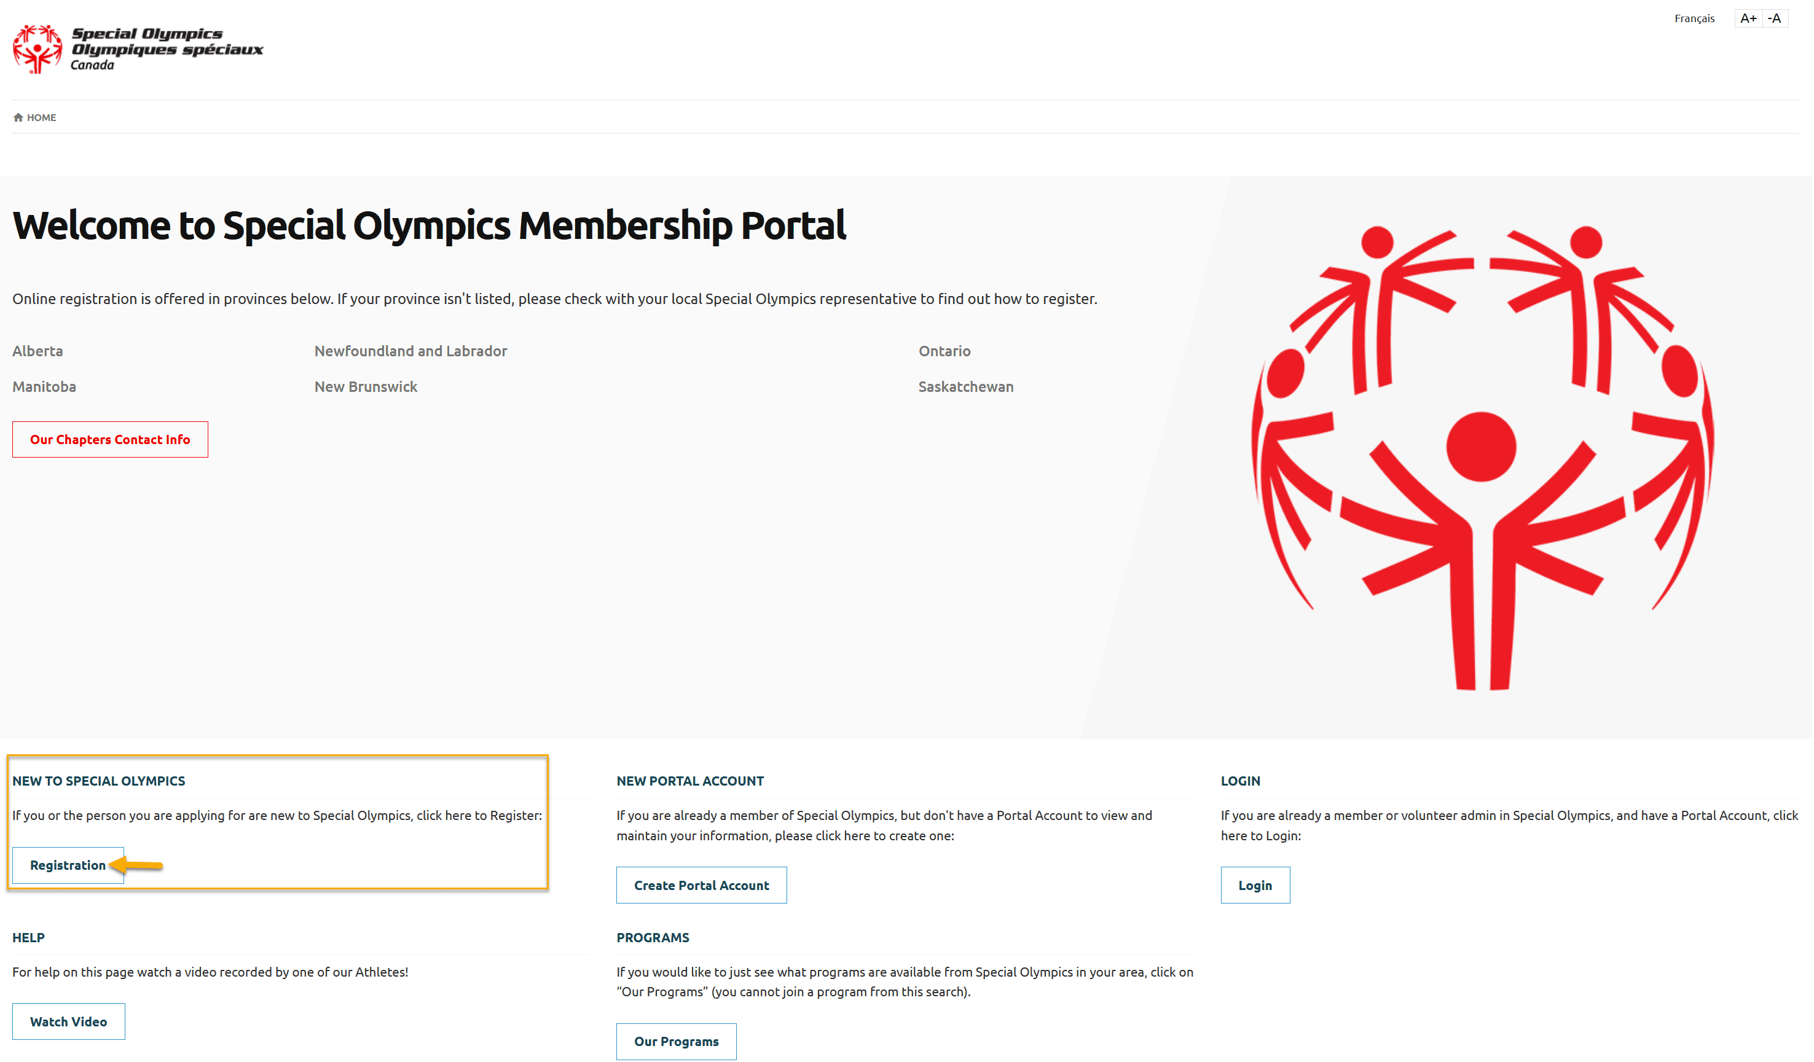Select the Saskatchewan province link

click(x=965, y=386)
